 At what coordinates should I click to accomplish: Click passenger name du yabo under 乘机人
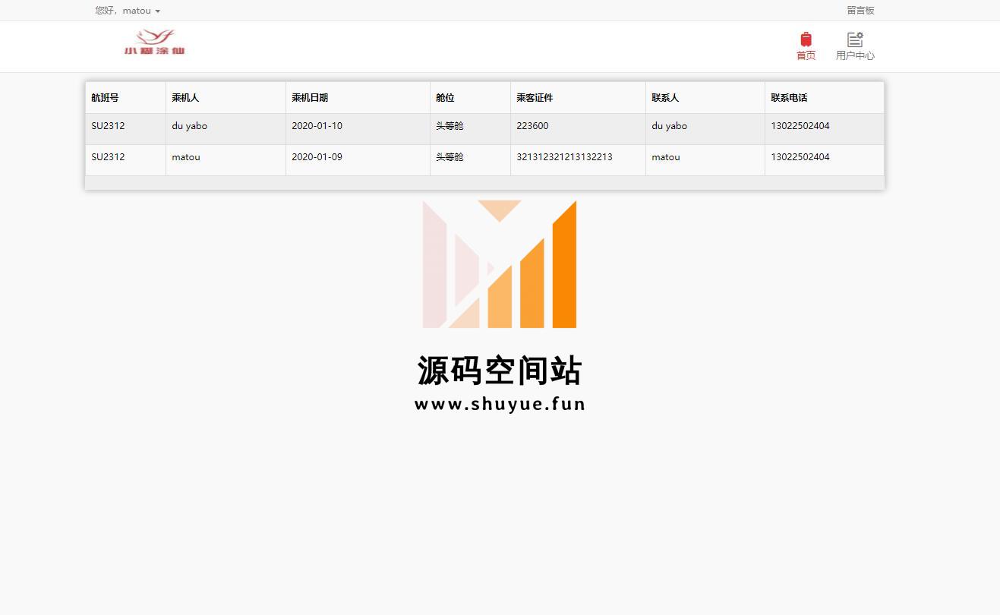(x=189, y=126)
